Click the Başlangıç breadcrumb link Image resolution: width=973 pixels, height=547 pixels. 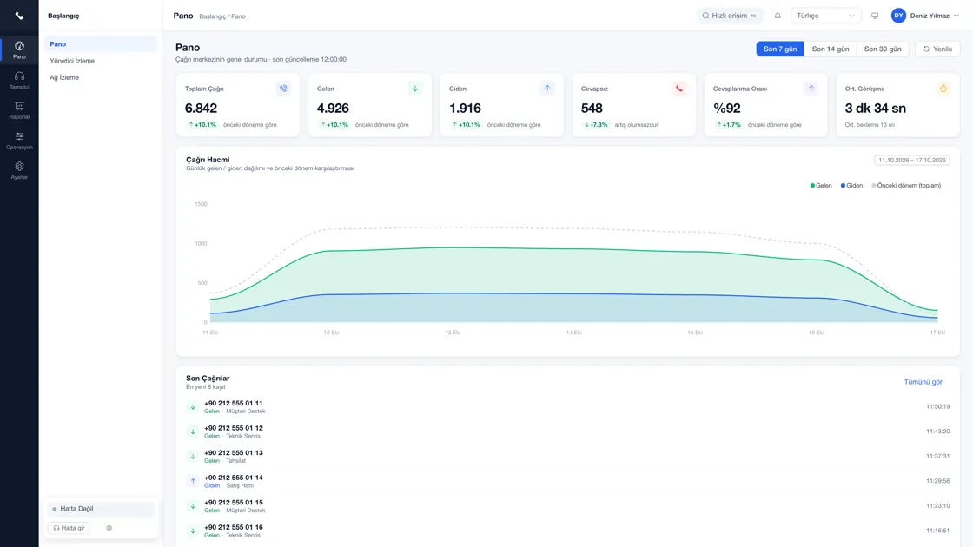tap(212, 16)
